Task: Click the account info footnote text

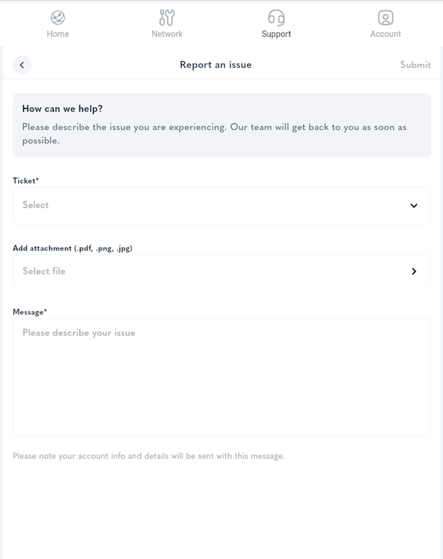Action: (x=148, y=456)
